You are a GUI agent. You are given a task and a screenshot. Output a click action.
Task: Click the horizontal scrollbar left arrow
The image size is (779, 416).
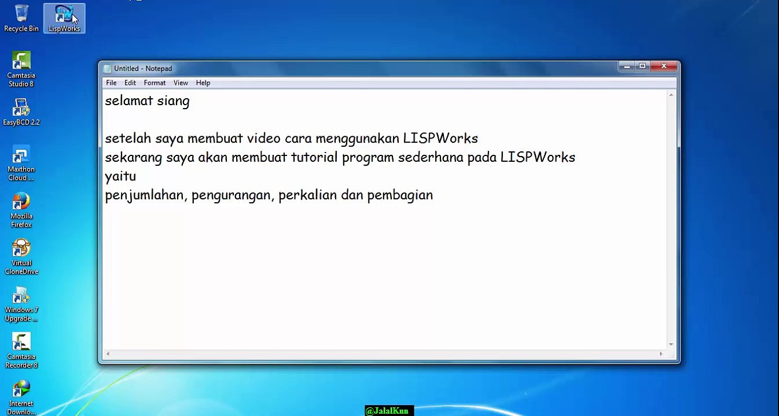[108, 354]
